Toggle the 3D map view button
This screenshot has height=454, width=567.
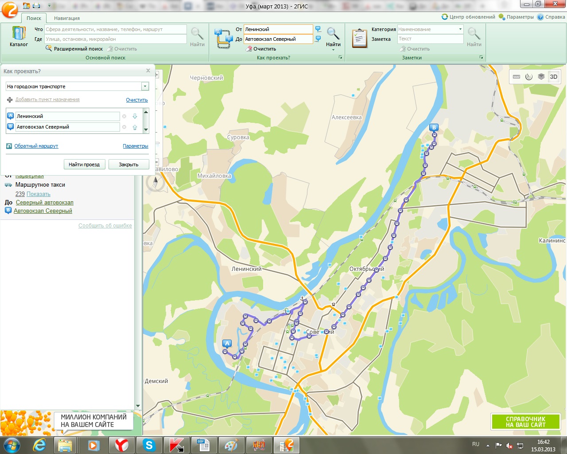[x=554, y=77]
